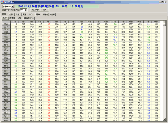Minimize the 時系列表示 window
The image size is (168, 123).
tap(160, 2)
